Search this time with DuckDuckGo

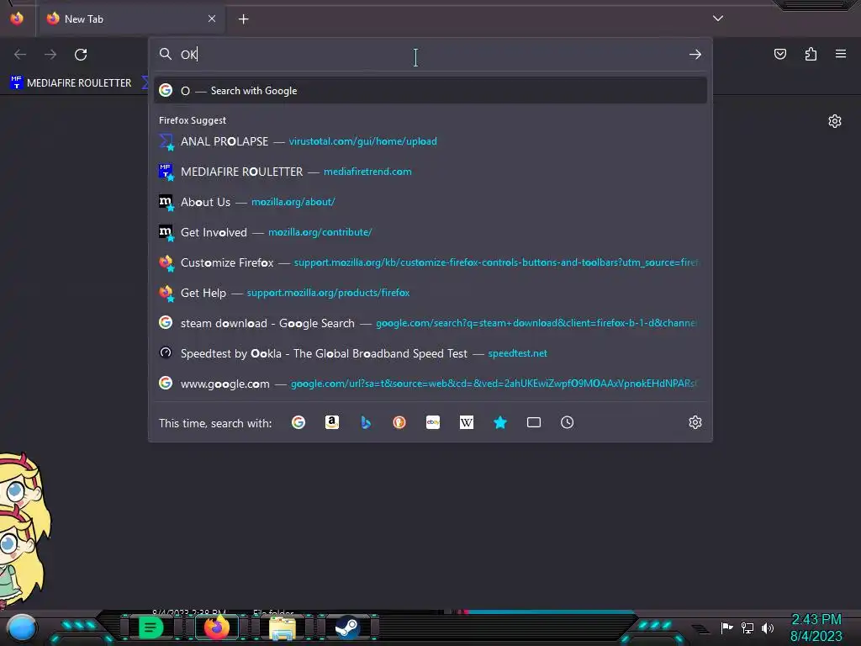point(399,422)
